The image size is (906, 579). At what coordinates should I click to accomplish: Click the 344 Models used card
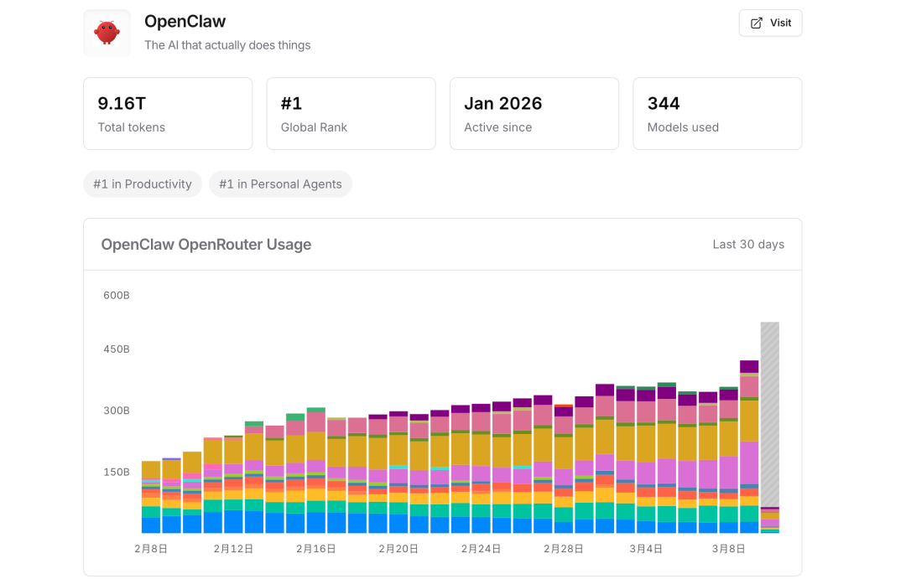pyautogui.click(x=717, y=114)
